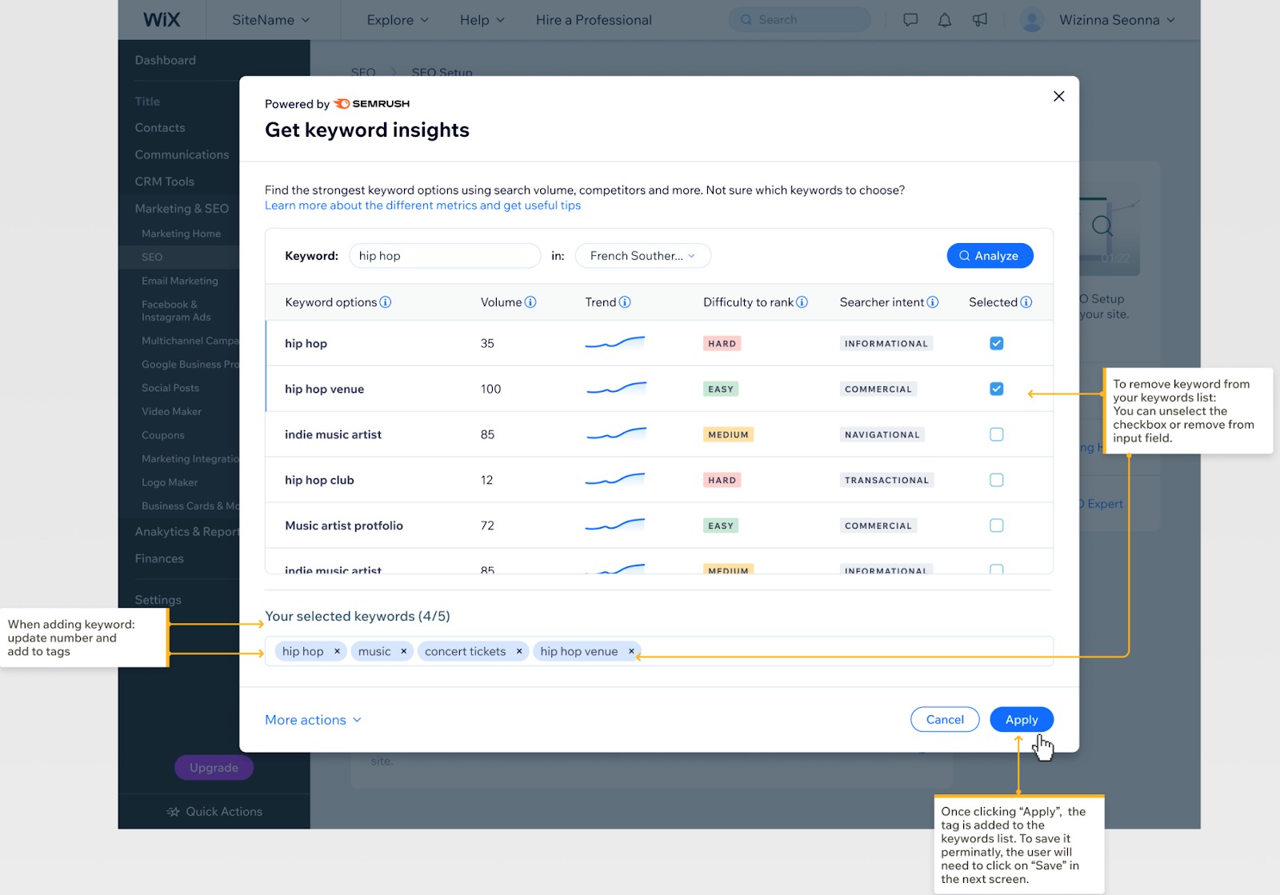View info tooltip icon next to Volume
Screen dimensions: 1280x895
pos(530,302)
